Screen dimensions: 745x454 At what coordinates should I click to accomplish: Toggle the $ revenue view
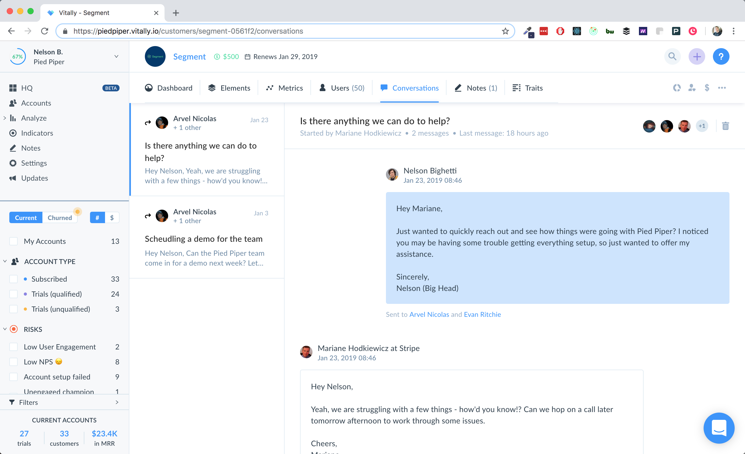(112, 217)
